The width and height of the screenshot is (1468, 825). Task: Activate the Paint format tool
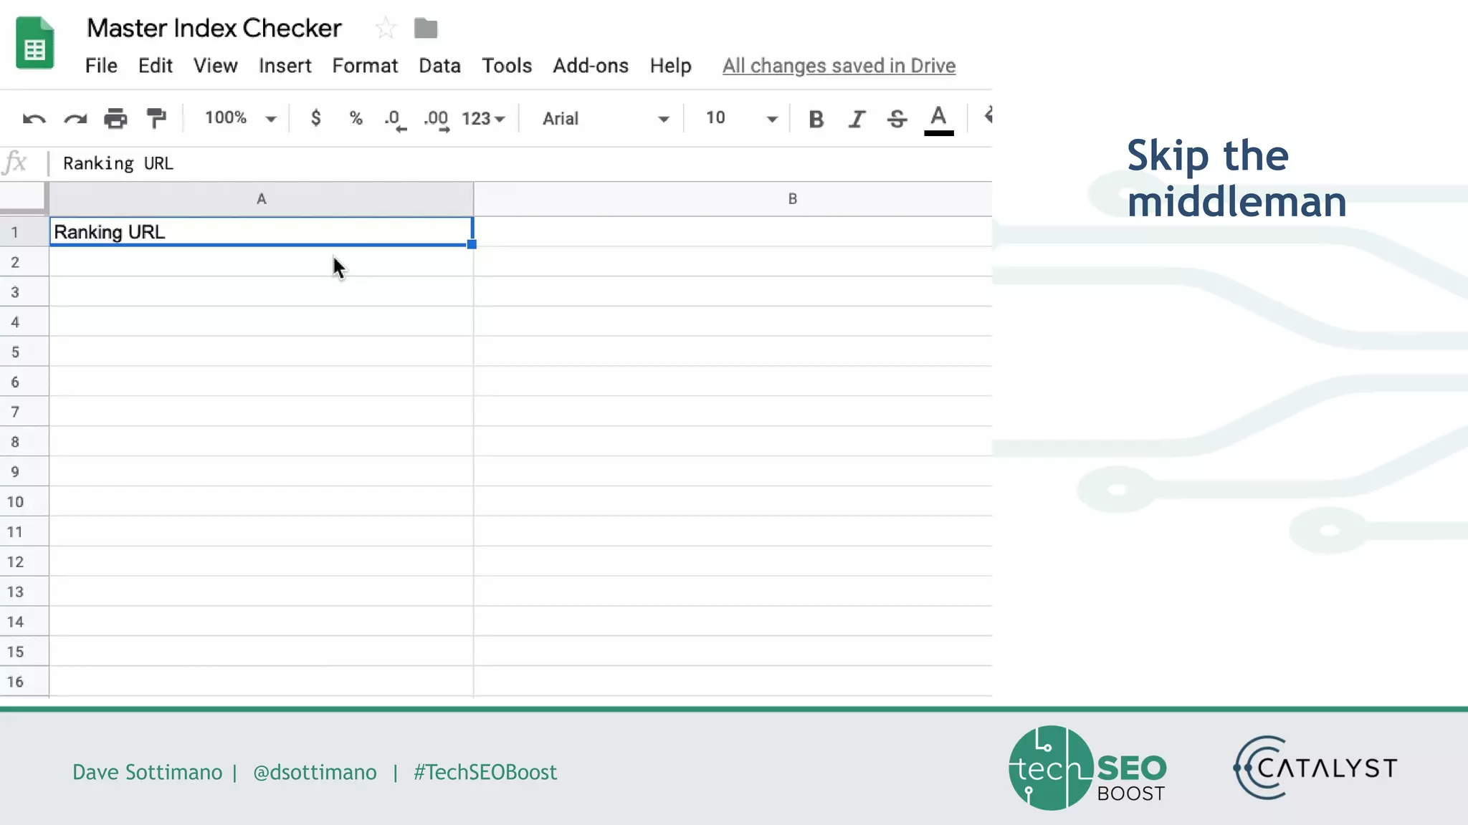[x=156, y=118]
